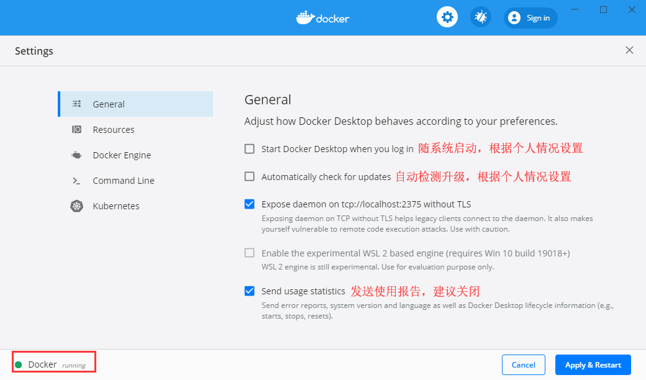Click 'Send error reports, system version' description
Image resolution: width=646 pixels, height=380 pixels.
click(437, 311)
